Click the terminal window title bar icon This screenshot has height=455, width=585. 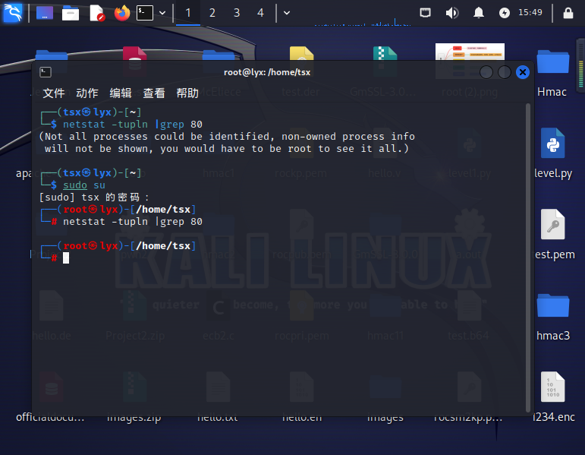pyautogui.click(x=46, y=72)
